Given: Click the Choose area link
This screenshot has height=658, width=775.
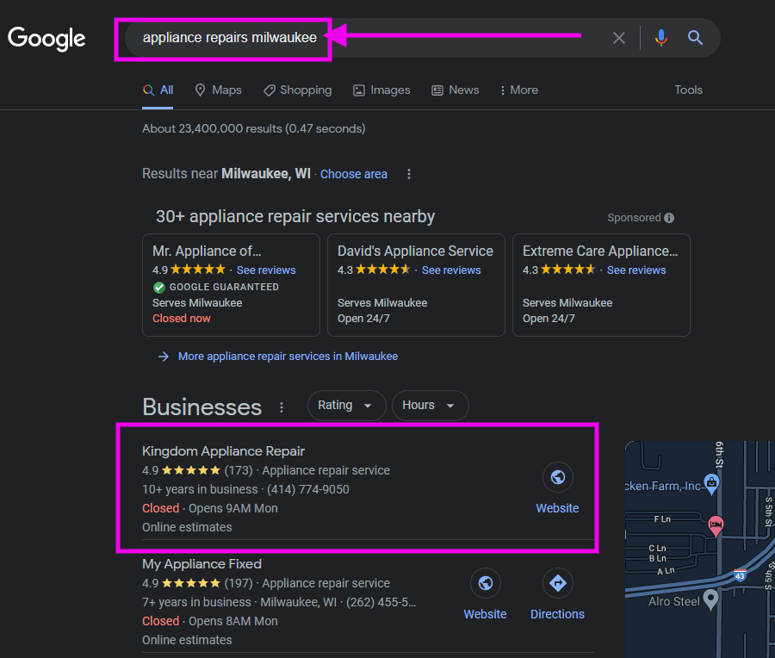Looking at the screenshot, I should click(354, 174).
